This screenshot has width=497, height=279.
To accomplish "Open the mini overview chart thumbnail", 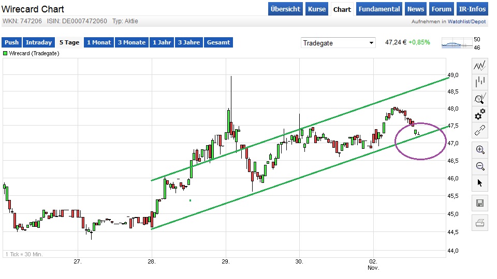I will click(457, 43).
